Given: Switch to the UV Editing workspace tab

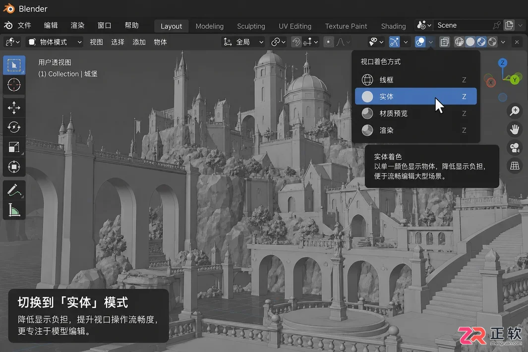Looking at the screenshot, I should (295, 26).
